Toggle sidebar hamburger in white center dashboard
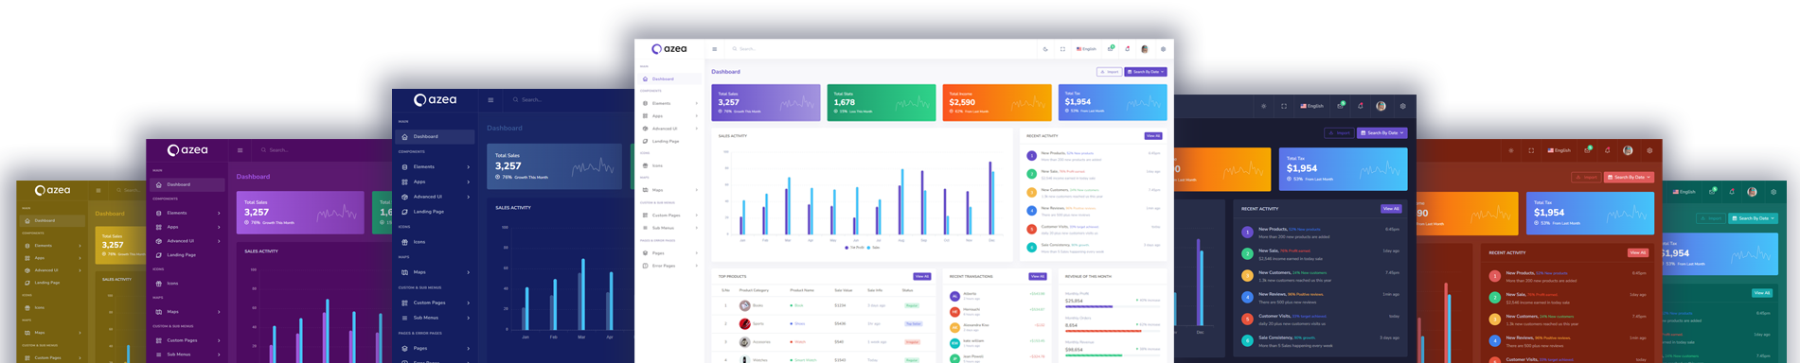1800x363 pixels. (x=714, y=49)
